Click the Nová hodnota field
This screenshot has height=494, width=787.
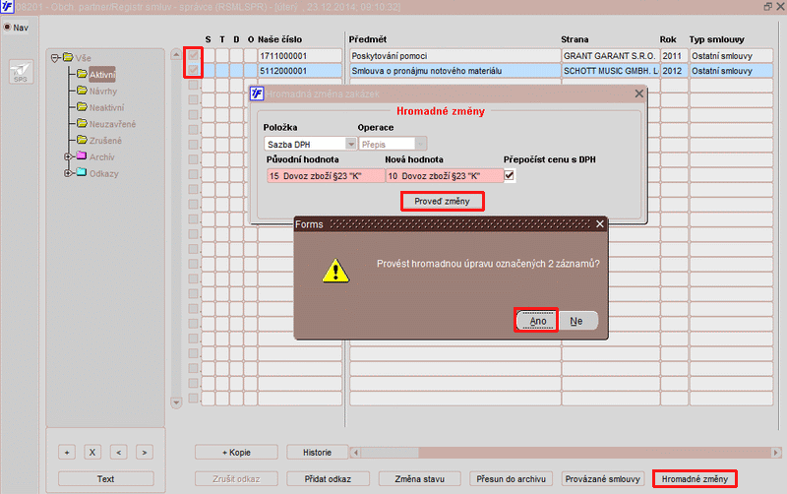(445, 176)
